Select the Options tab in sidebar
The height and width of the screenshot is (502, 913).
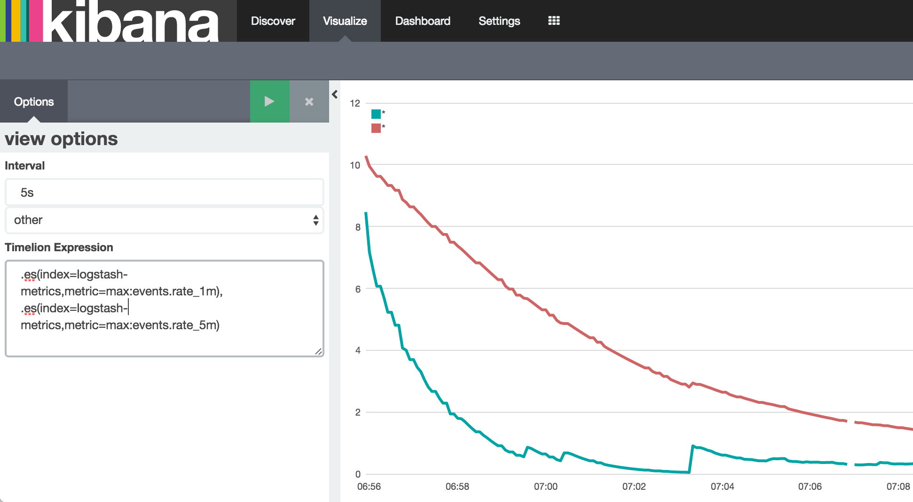34,101
